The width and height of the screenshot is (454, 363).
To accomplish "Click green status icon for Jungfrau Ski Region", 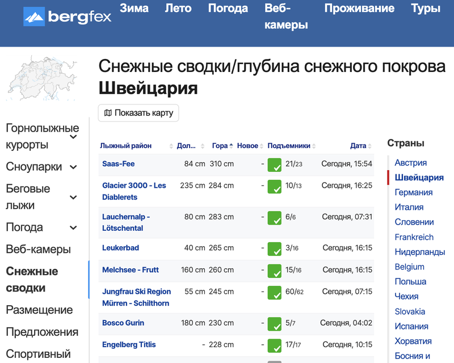I will [275, 293].
